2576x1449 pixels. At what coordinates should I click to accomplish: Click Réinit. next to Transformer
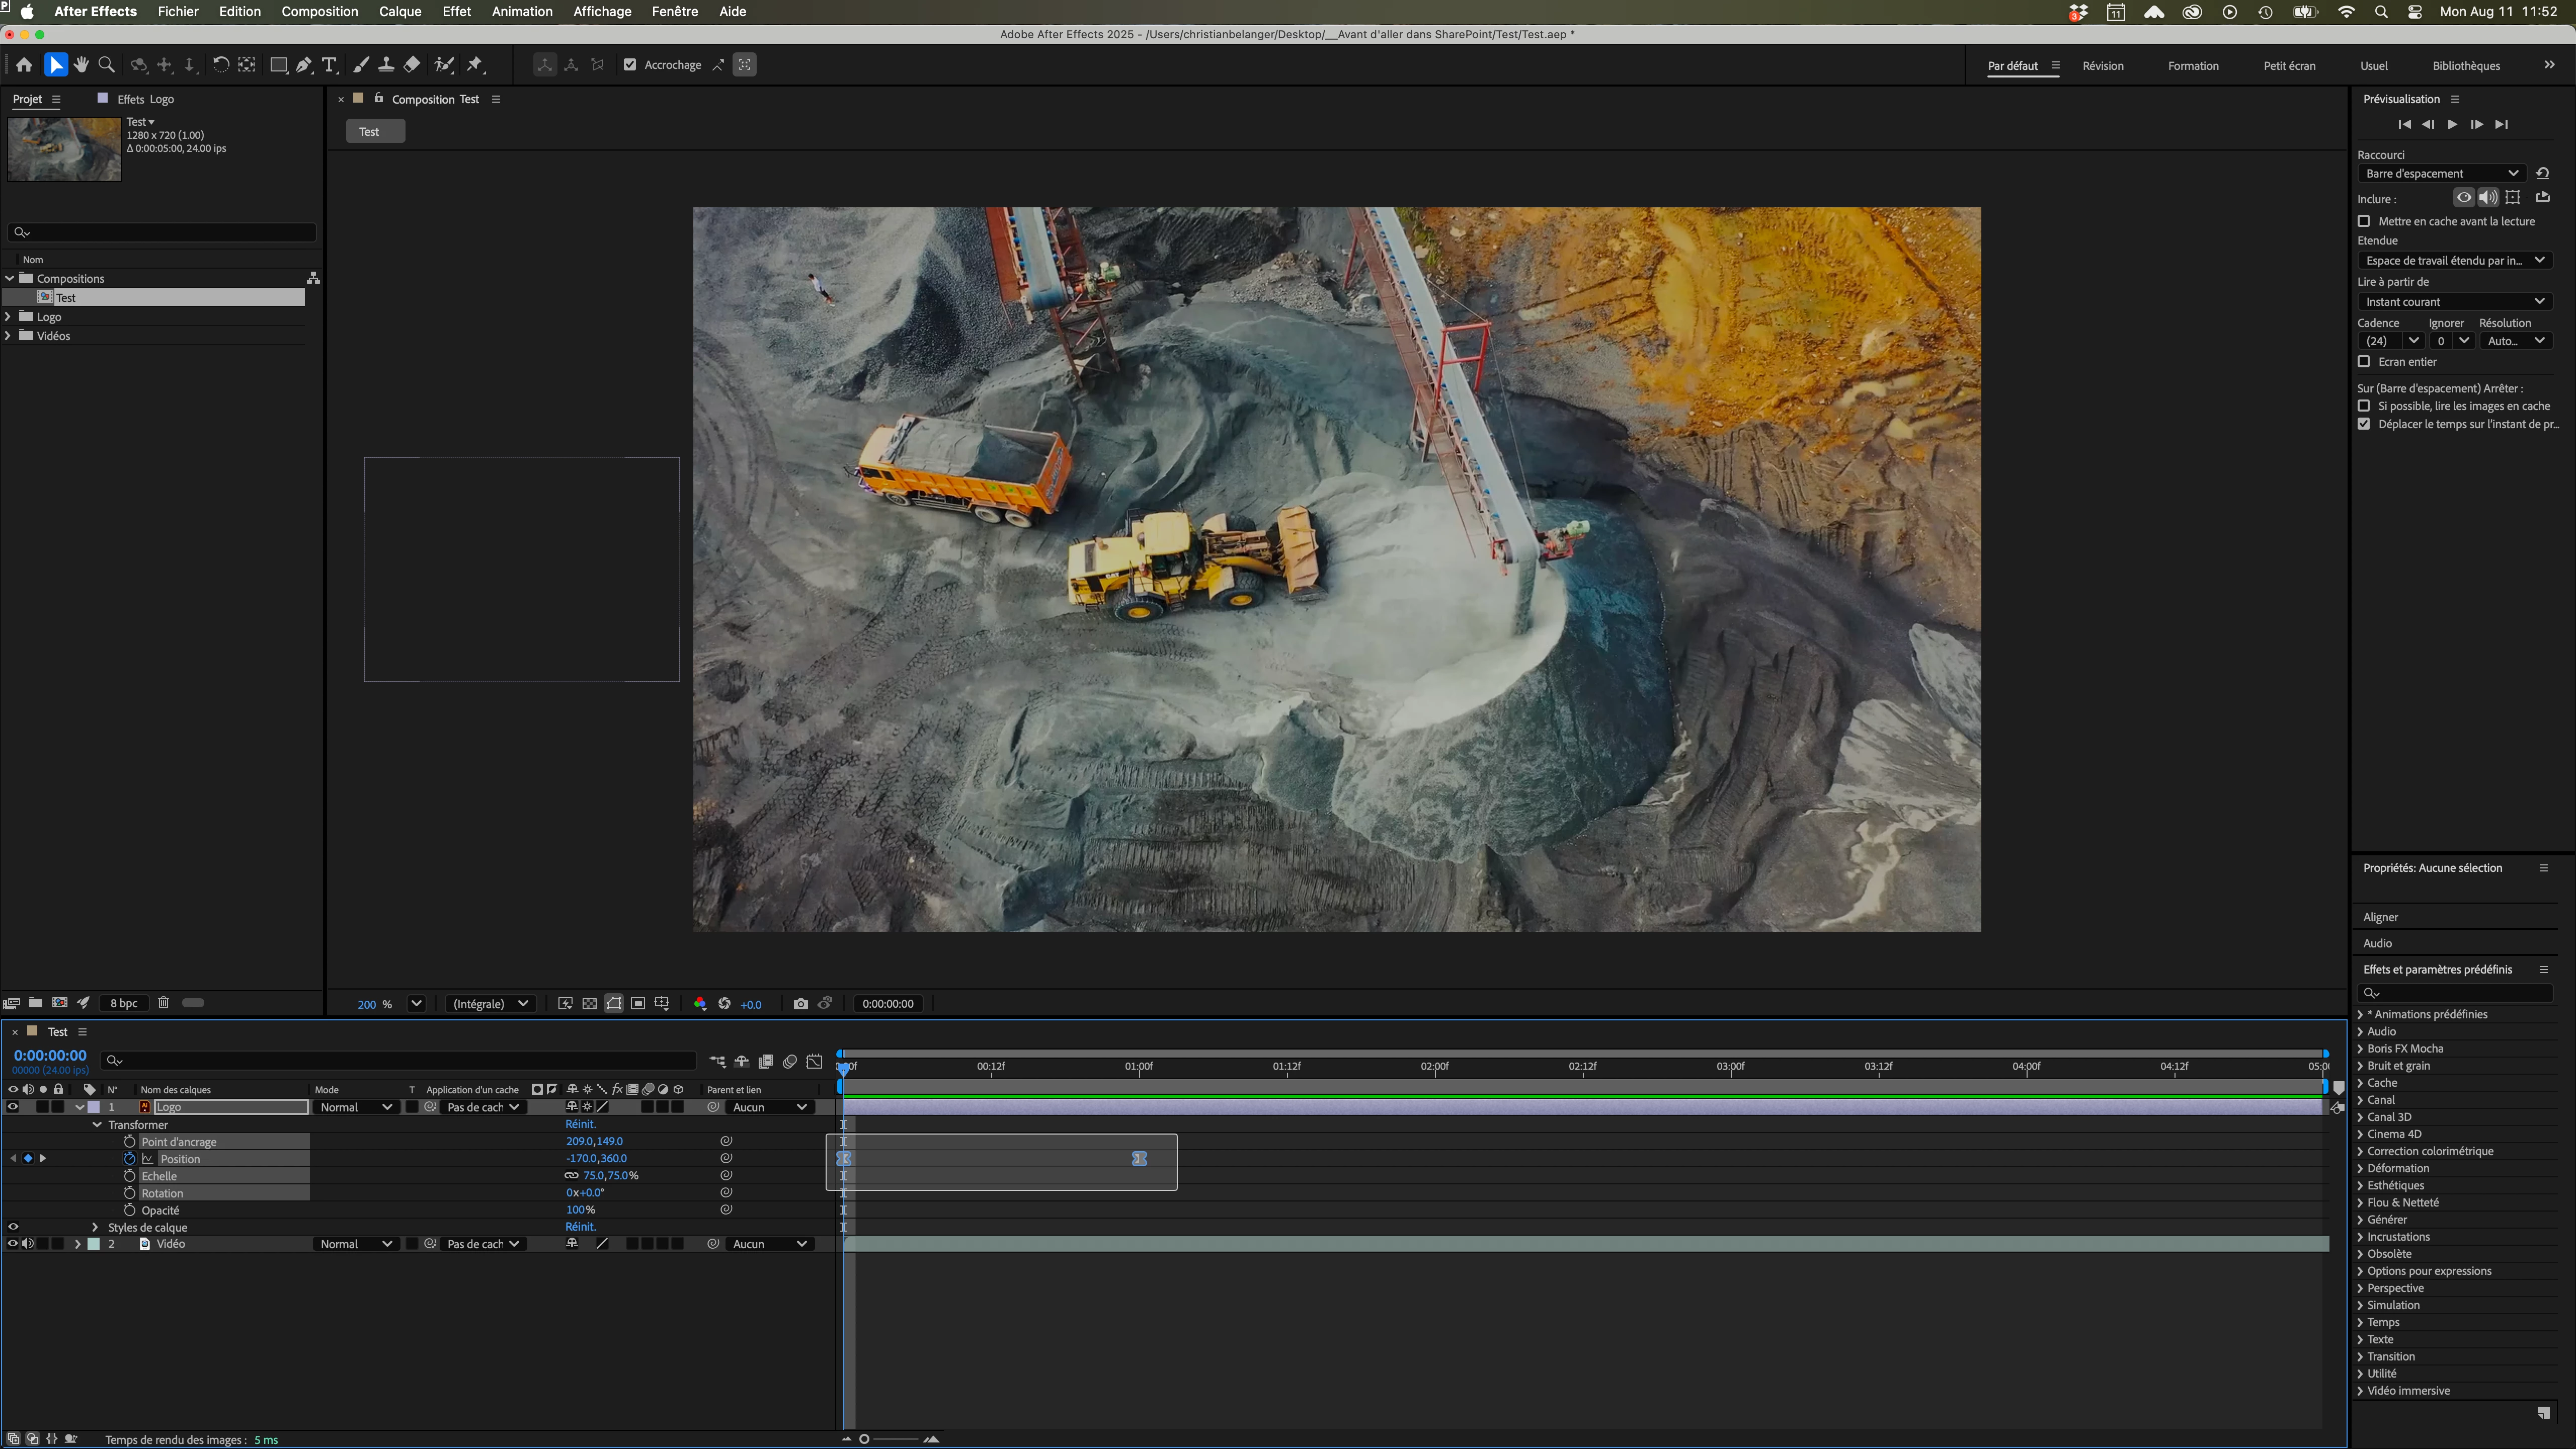click(x=580, y=1124)
